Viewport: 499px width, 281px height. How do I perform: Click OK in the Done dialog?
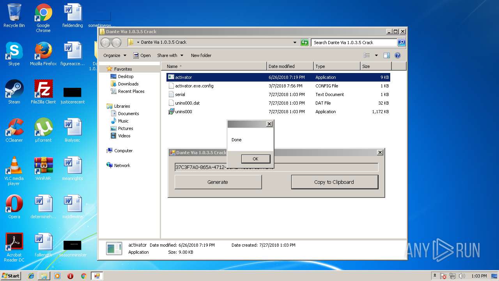(255, 159)
